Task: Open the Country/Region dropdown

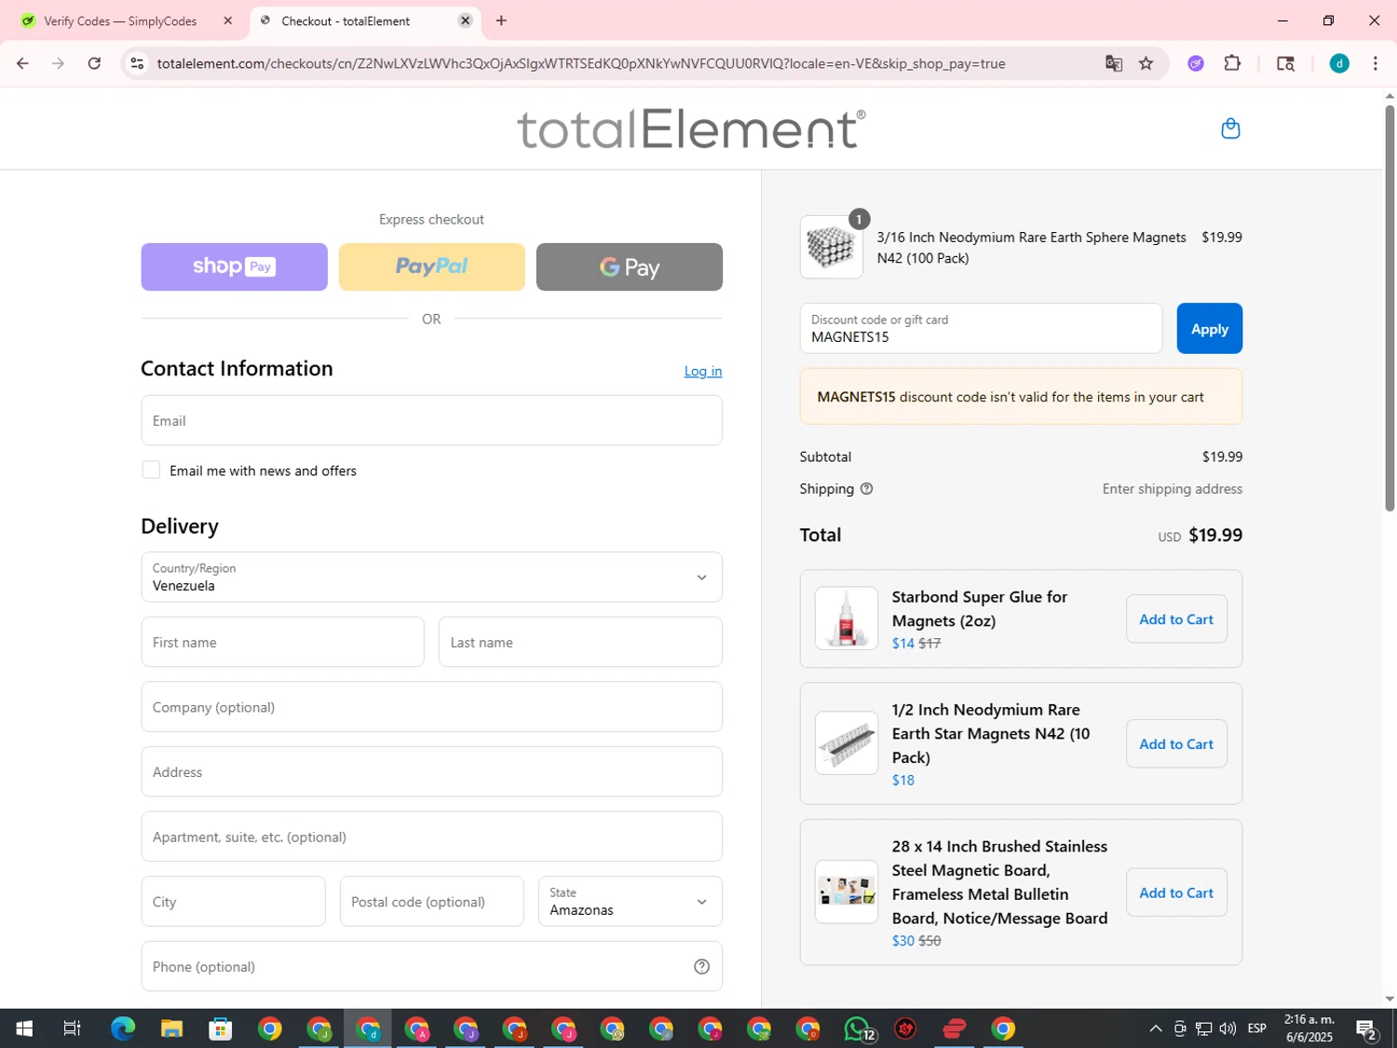Action: [431, 577]
